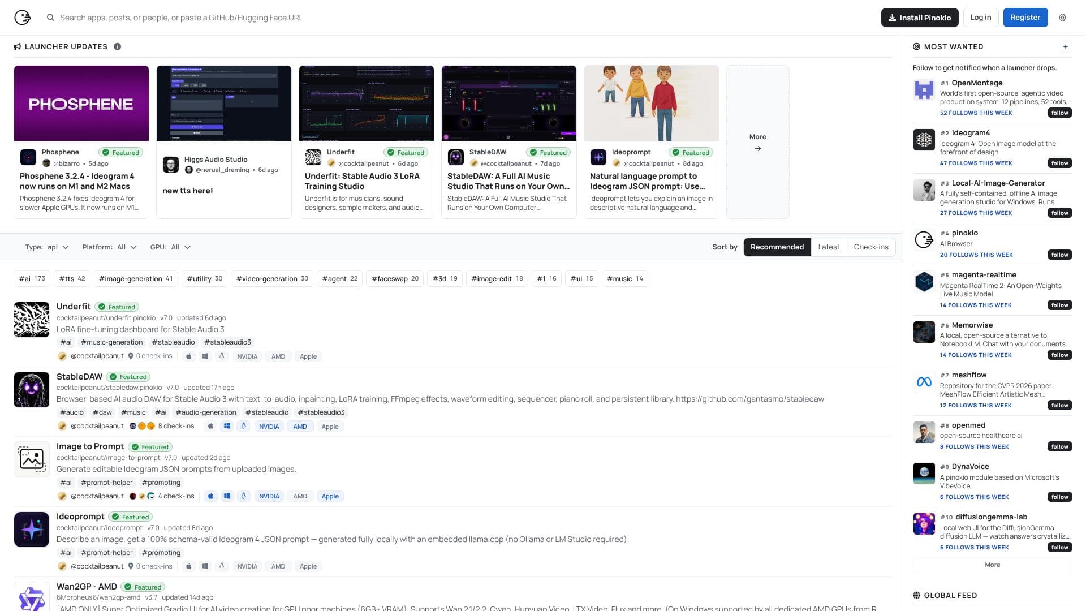The height and width of the screenshot is (611, 1086).
Task: Open the GPU filter dropdown
Action: [170, 247]
